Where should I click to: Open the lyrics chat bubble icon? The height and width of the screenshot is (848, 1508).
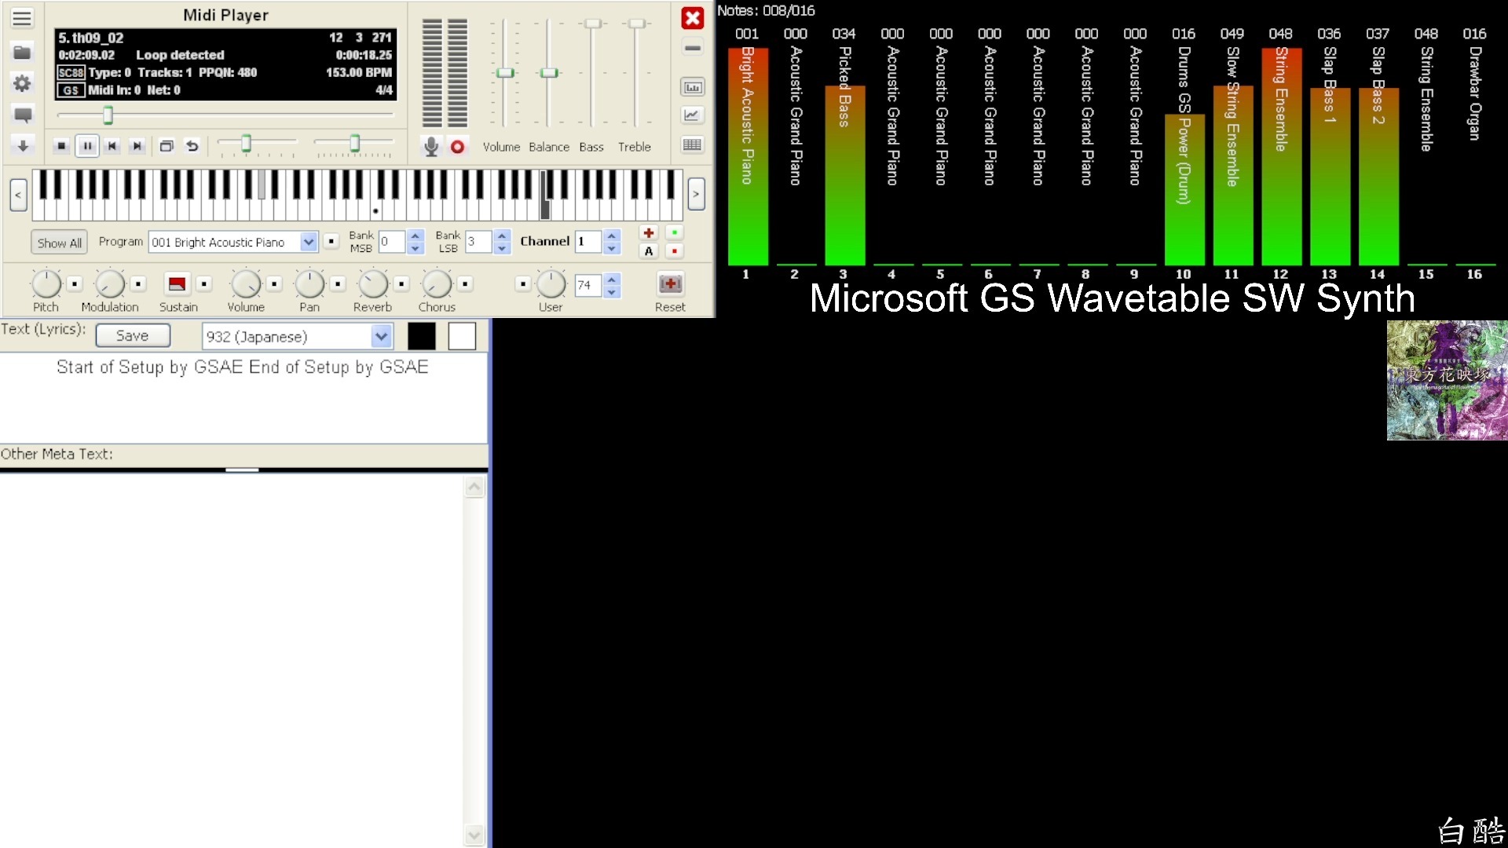pos(22,114)
